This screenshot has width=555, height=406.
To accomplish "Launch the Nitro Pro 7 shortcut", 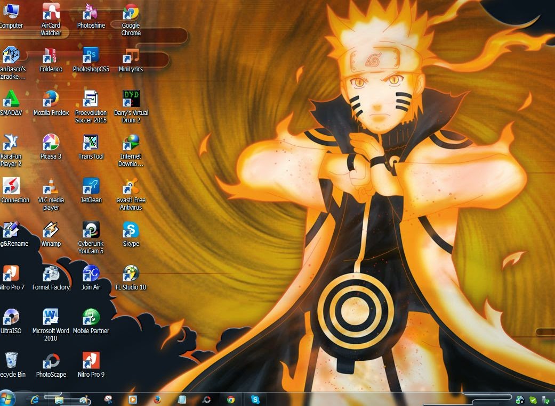I will click(12, 277).
